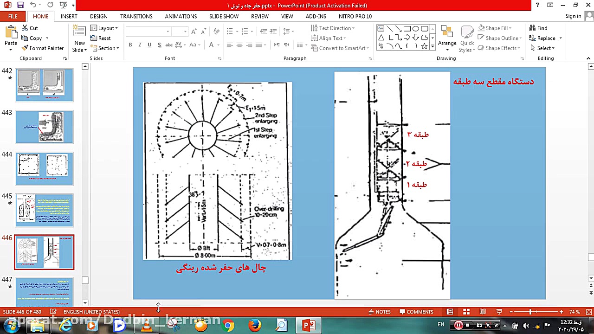Click the Save icon in quick access toolbar
This screenshot has width=594, height=334.
point(20,5)
